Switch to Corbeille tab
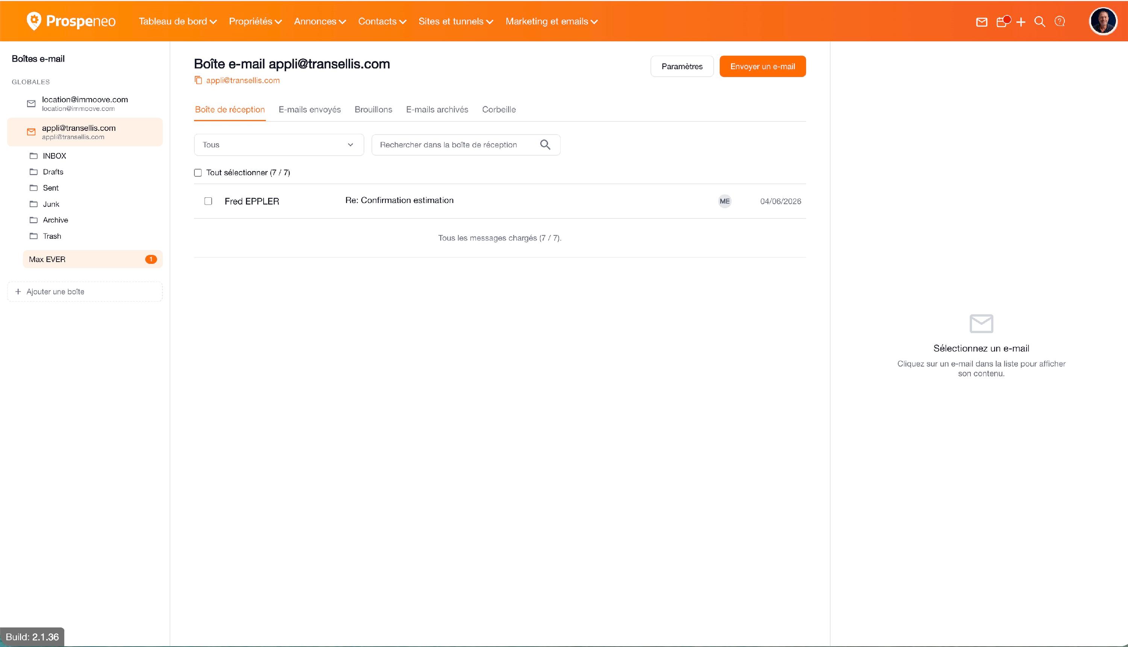 tap(499, 110)
